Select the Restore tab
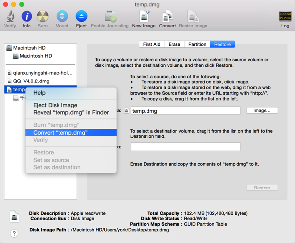 pos(222,44)
